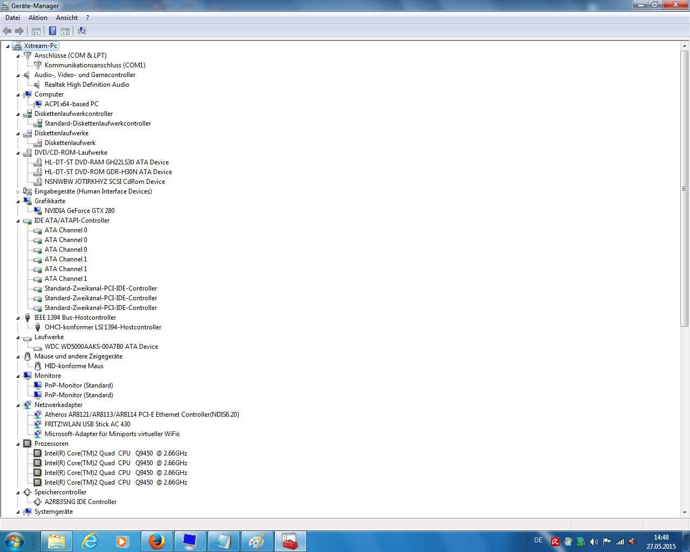Collapse the Anschlüsse (COM & LPT) category
The height and width of the screenshot is (552, 690).
(x=18, y=56)
